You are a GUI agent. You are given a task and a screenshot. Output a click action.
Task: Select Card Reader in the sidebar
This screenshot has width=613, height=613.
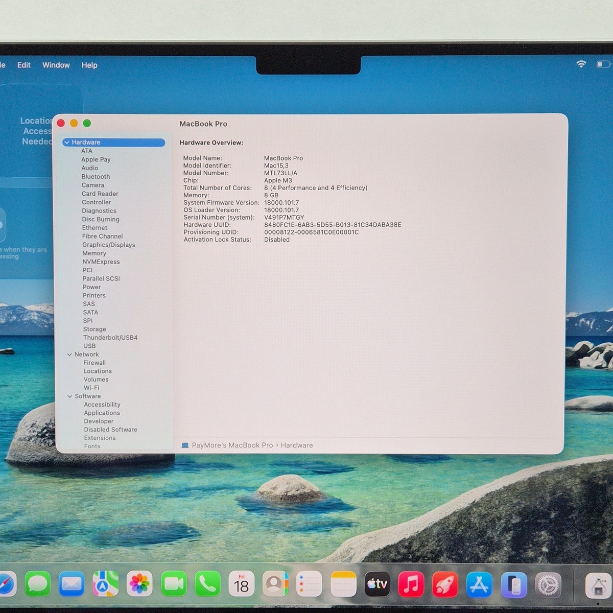tap(100, 194)
